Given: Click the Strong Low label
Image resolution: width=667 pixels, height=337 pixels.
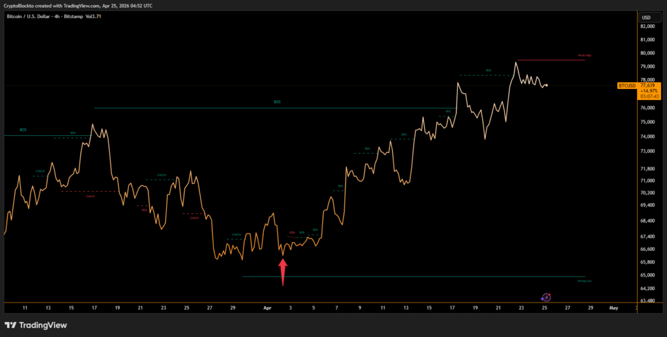Looking at the screenshot, I should [x=584, y=281].
